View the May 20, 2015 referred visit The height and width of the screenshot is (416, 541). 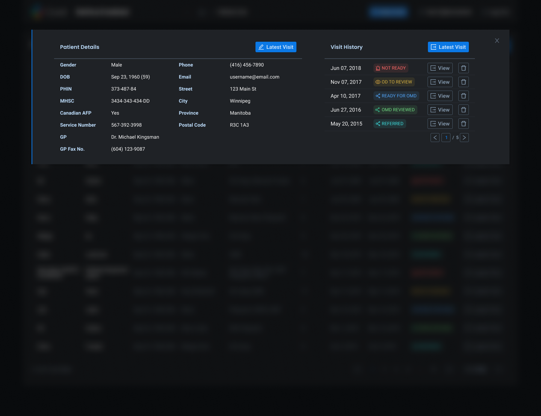tap(440, 124)
